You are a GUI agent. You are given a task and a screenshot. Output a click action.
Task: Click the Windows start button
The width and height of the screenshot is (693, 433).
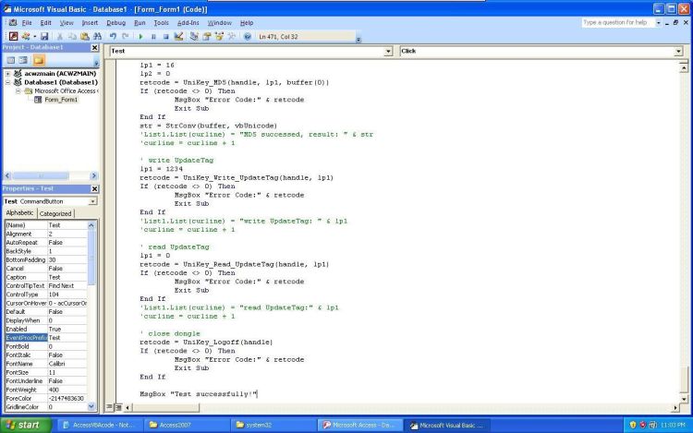26,425
